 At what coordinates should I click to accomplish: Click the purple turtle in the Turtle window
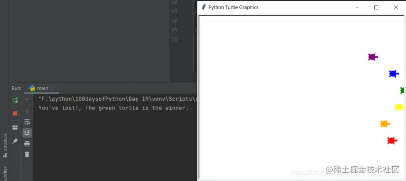click(373, 57)
